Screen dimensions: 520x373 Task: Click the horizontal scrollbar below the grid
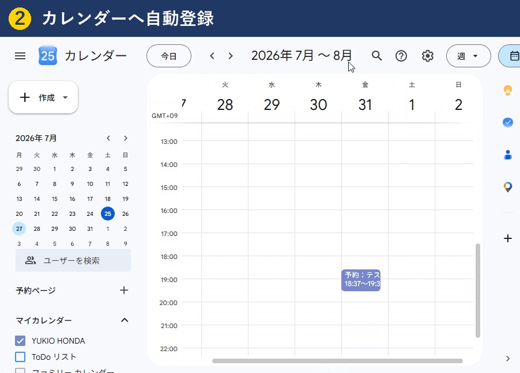tap(337, 361)
